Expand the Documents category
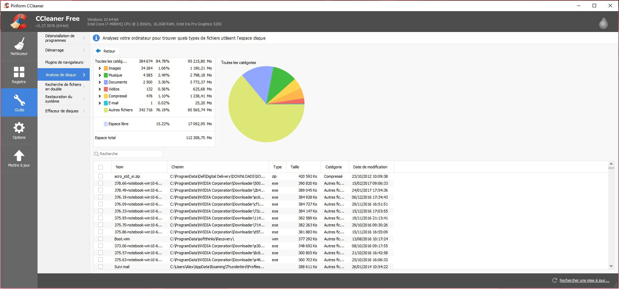The image size is (619, 289). [99, 82]
